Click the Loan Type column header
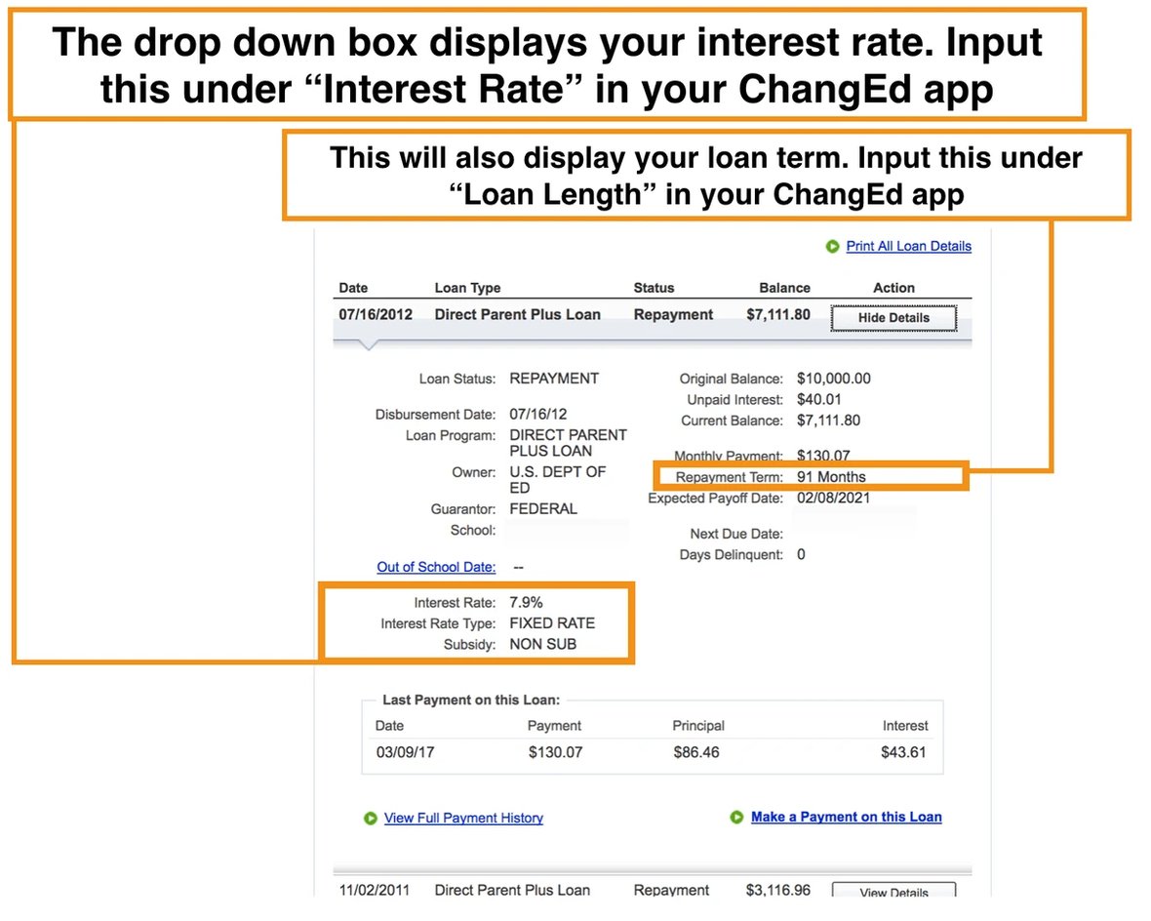The image size is (1151, 921). 467,288
